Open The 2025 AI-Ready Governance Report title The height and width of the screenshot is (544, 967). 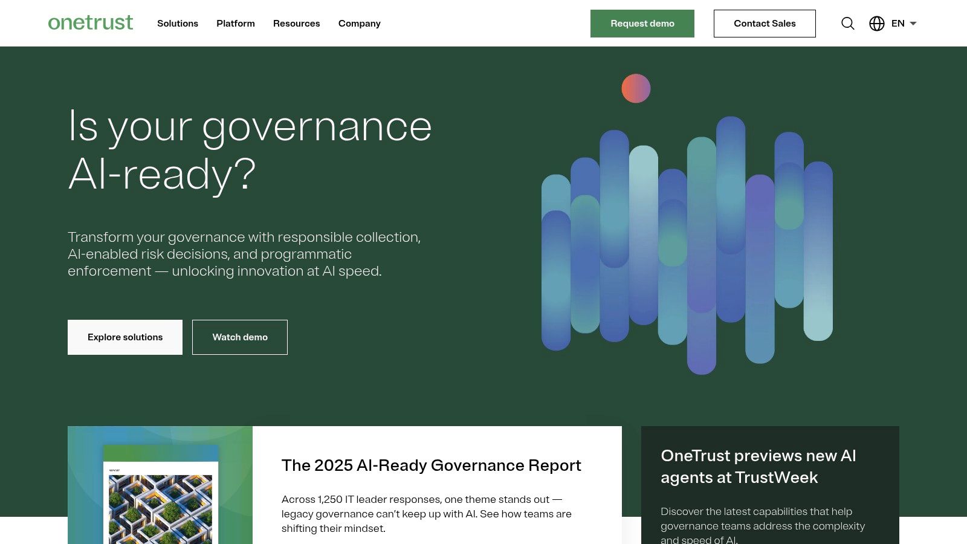click(431, 465)
